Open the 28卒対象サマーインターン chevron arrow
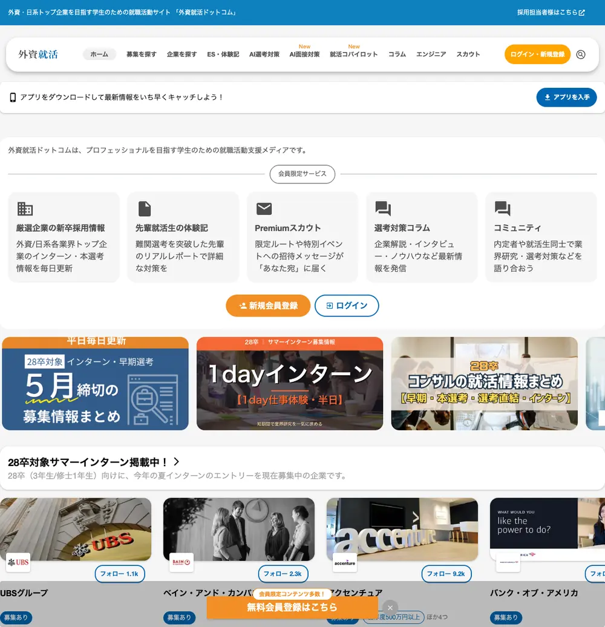Screen dimensions: 605x627 (176, 462)
